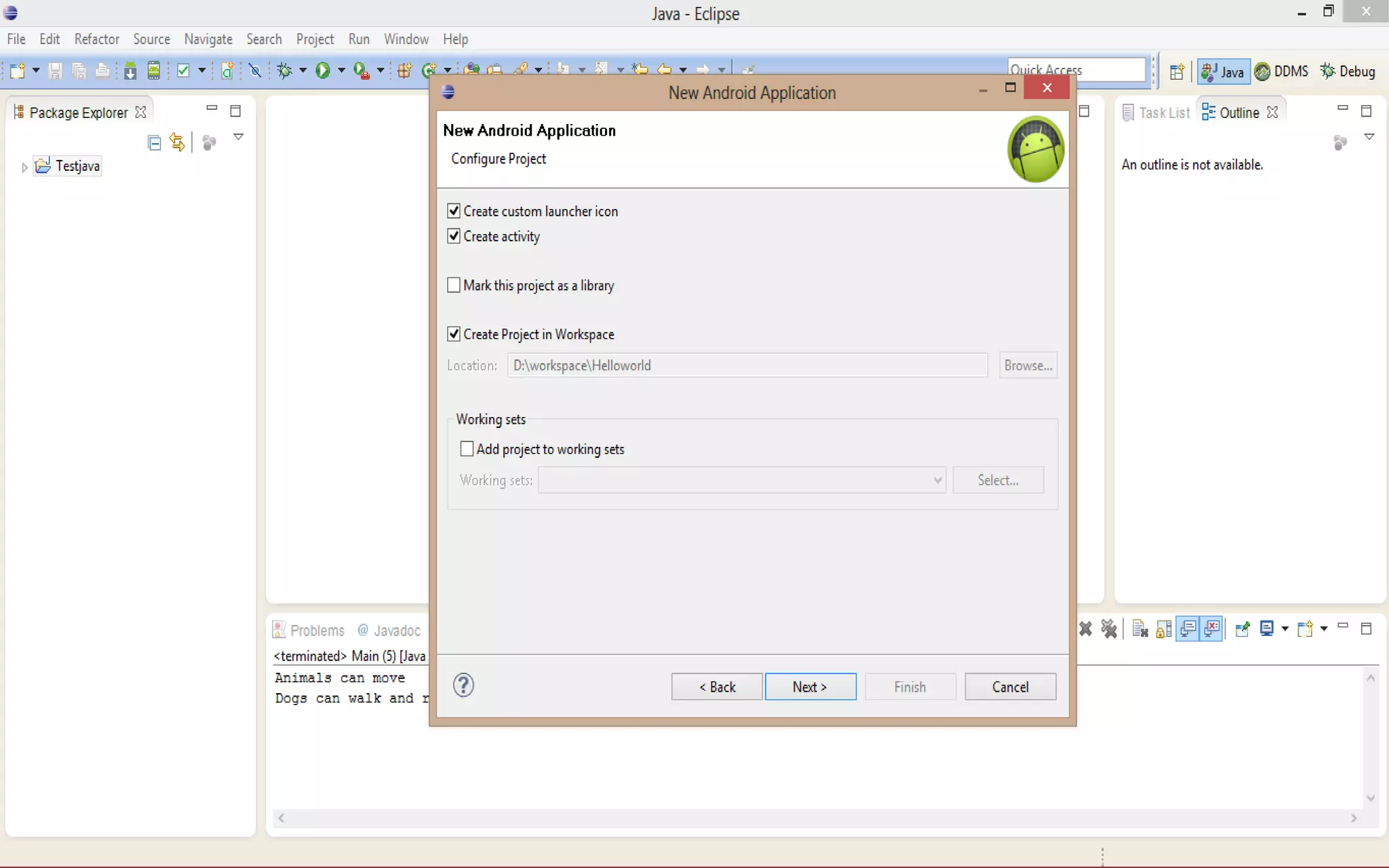This screenshot has height=868, width=1389.
Task: Click the Debug bug icon
Action: (285, 71)
